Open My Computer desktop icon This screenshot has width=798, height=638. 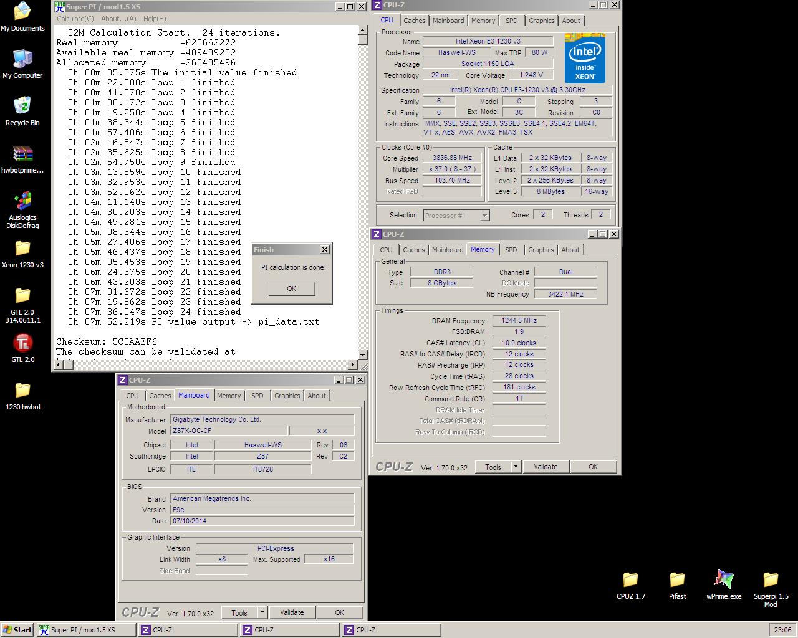22,59
